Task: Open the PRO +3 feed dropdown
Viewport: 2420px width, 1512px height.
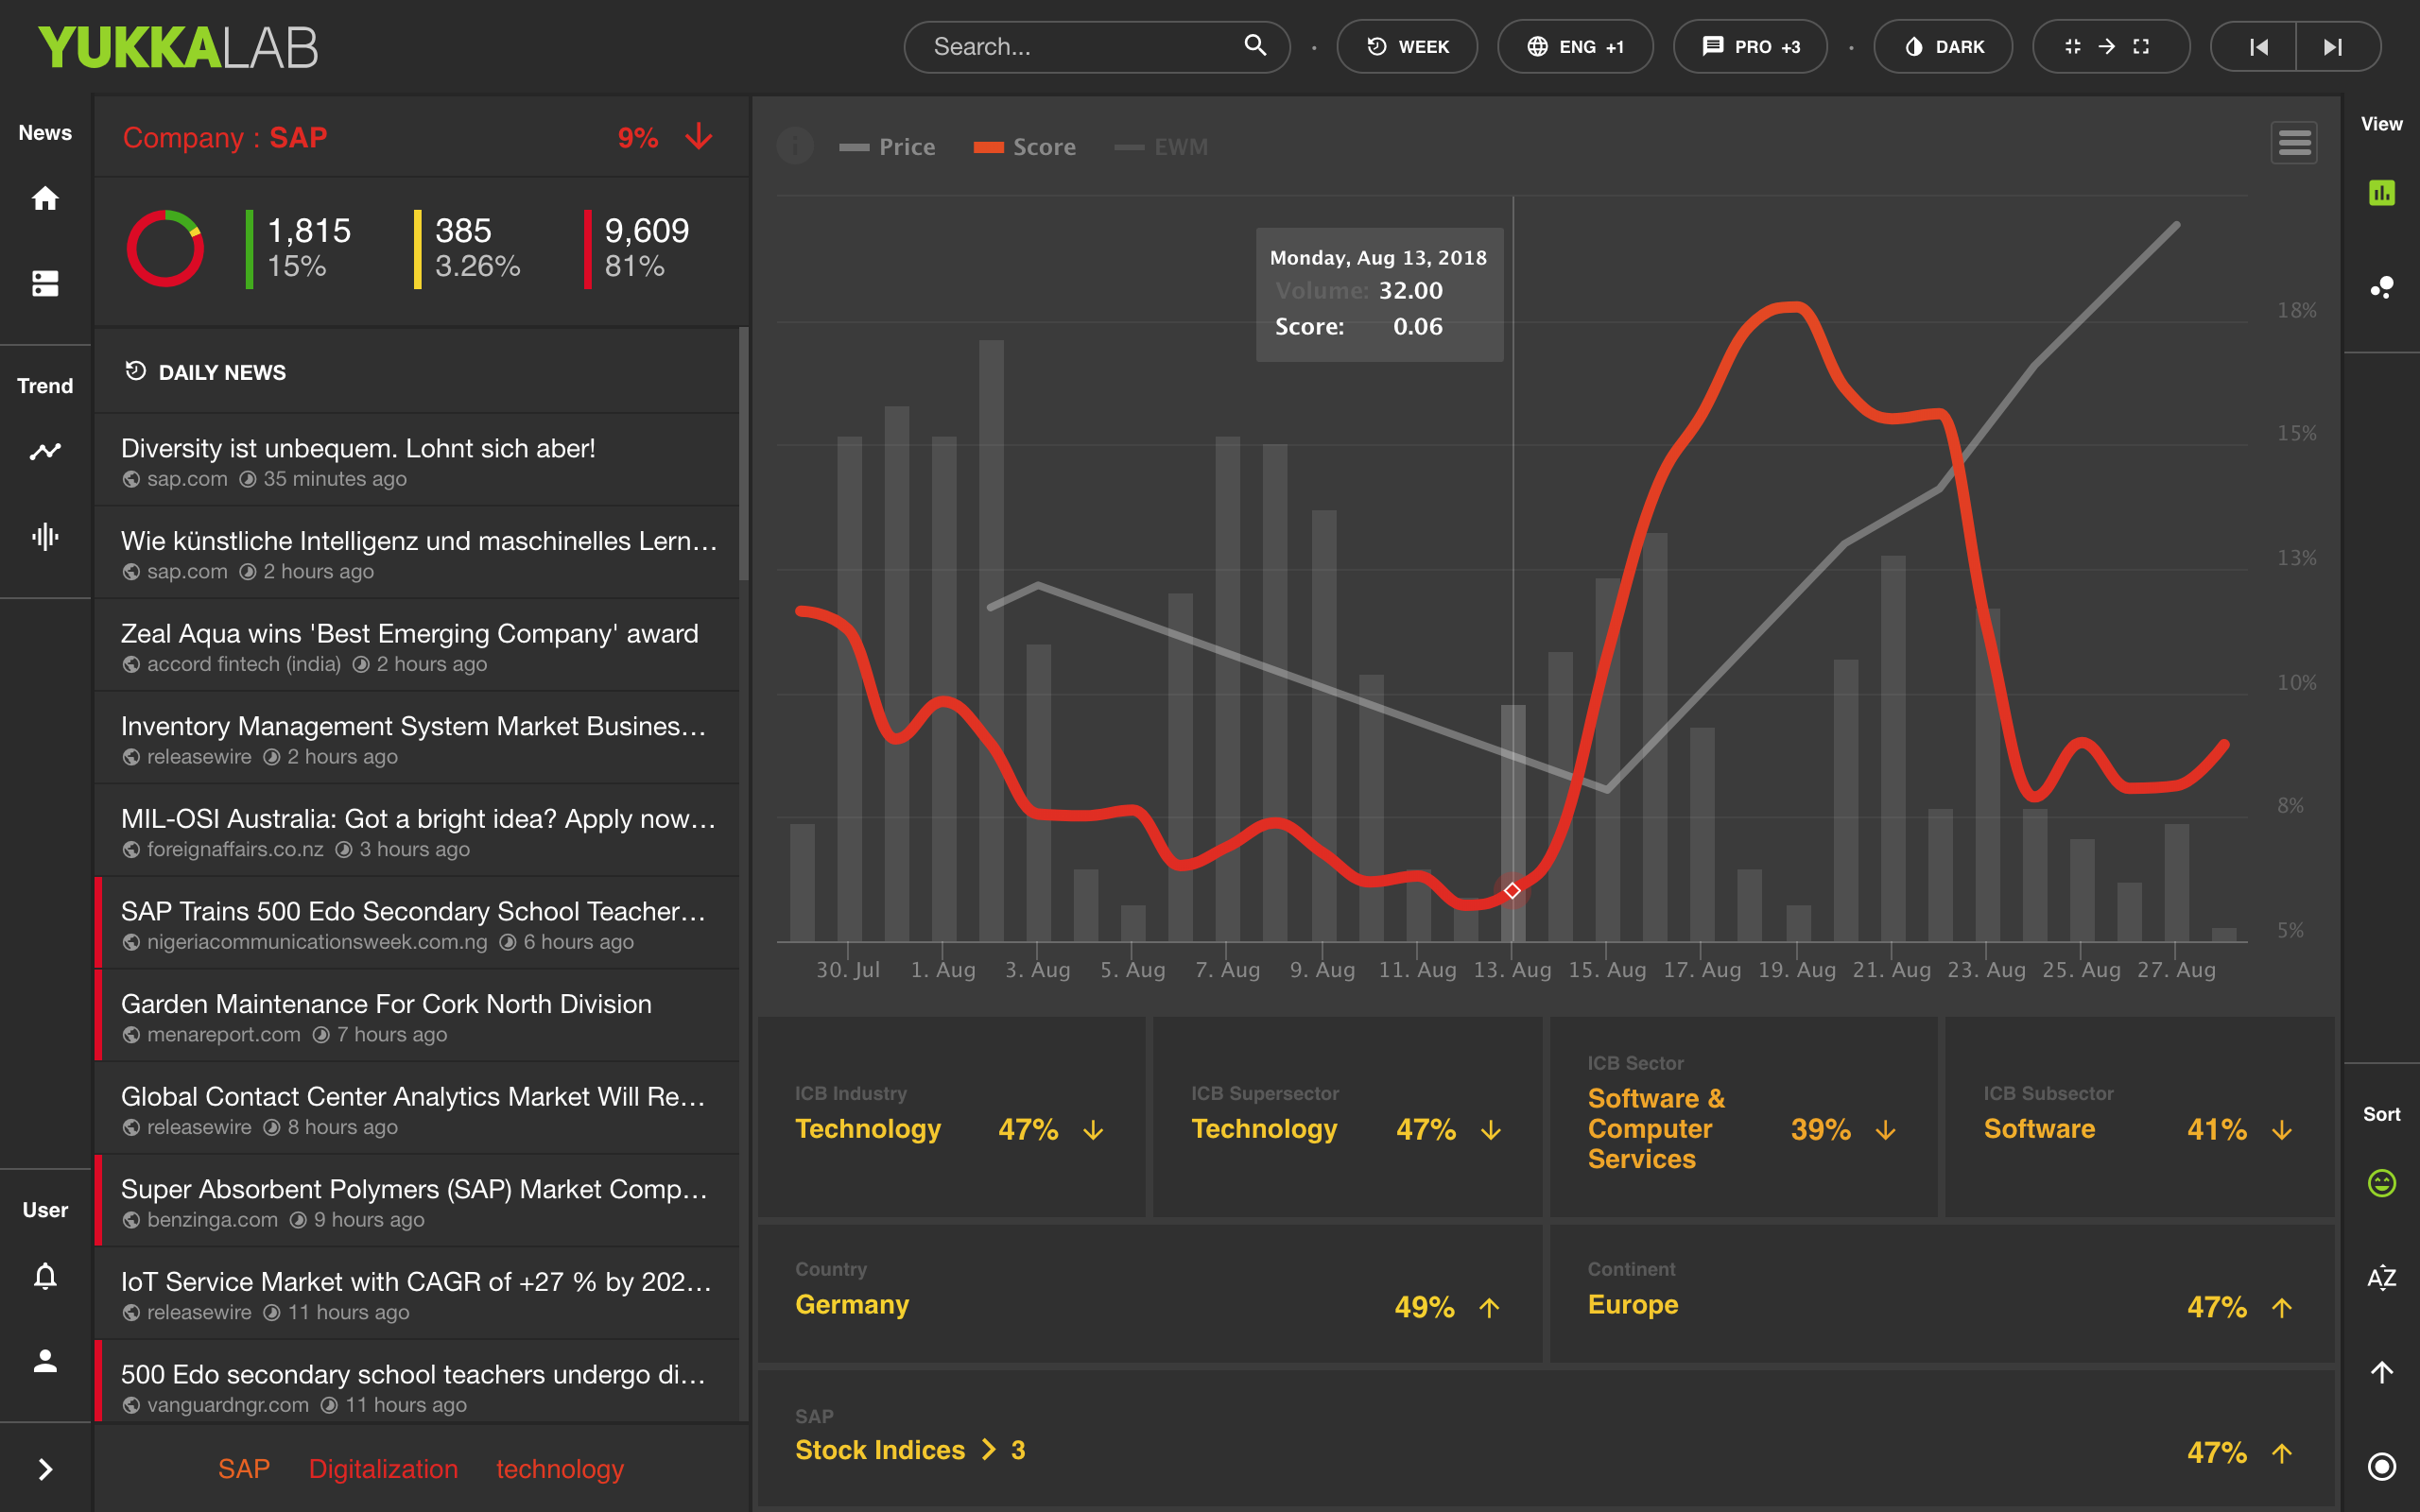Action: tap(1750, 47)
